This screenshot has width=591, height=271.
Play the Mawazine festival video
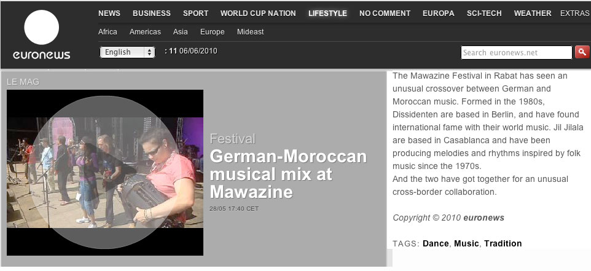click(105, 172)
